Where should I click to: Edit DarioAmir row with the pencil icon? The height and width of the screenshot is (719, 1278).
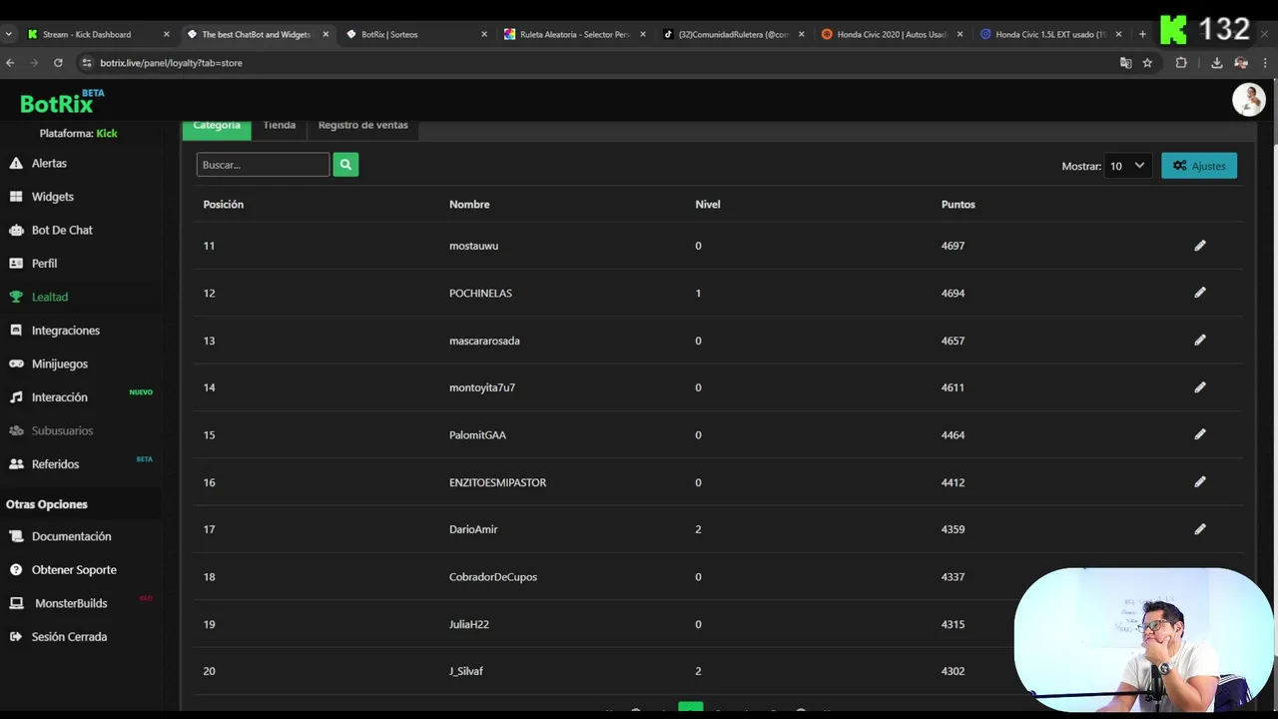click(x=1200, y=529)
